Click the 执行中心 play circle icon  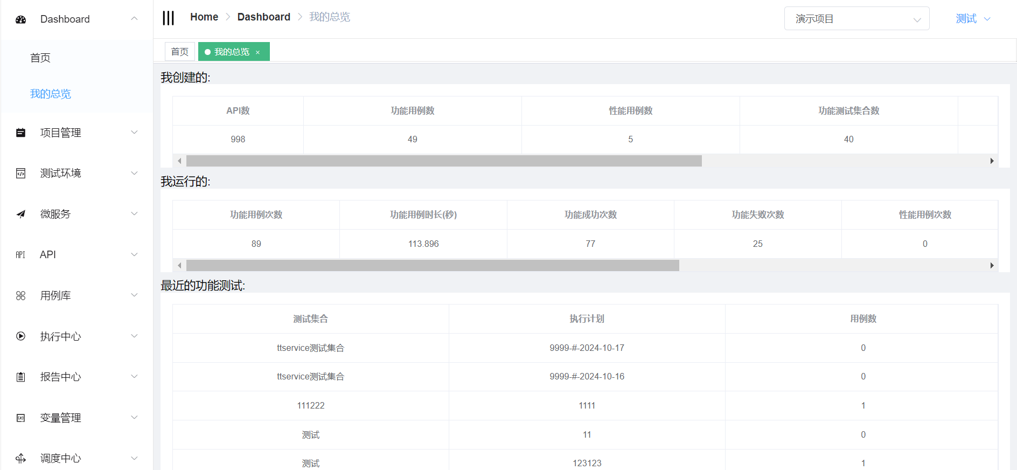21,336
